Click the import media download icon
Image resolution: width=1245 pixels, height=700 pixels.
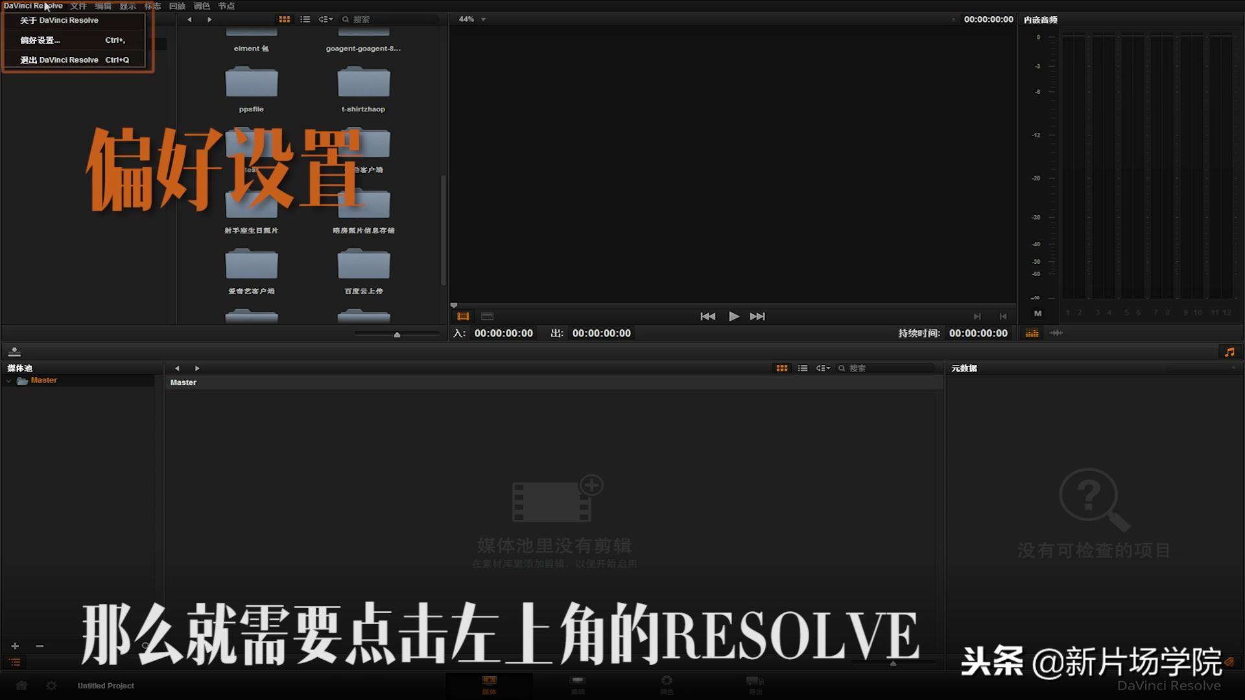tap(14, 352)
